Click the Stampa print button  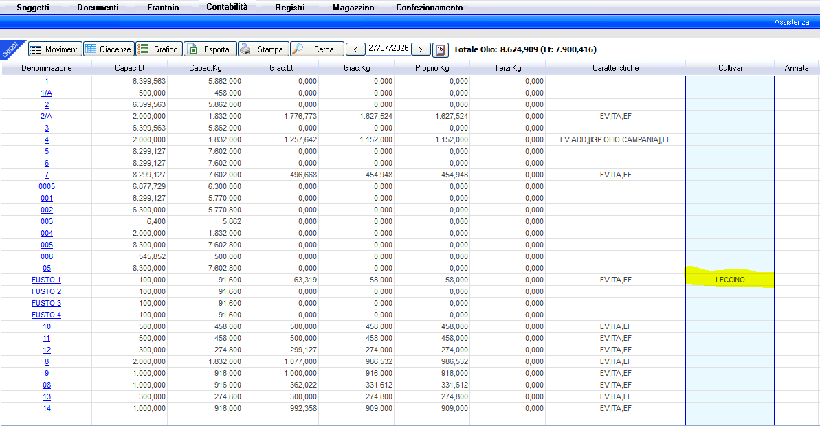[x=263, y=49]
